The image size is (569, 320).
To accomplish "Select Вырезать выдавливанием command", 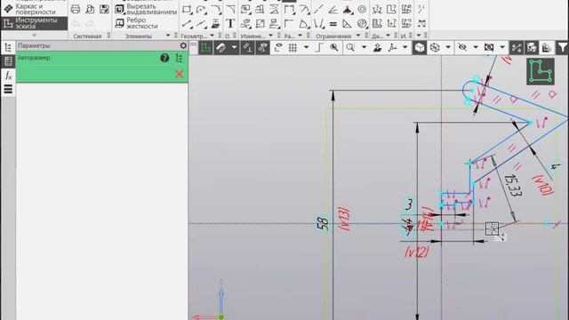I will (x=146, y=9).
